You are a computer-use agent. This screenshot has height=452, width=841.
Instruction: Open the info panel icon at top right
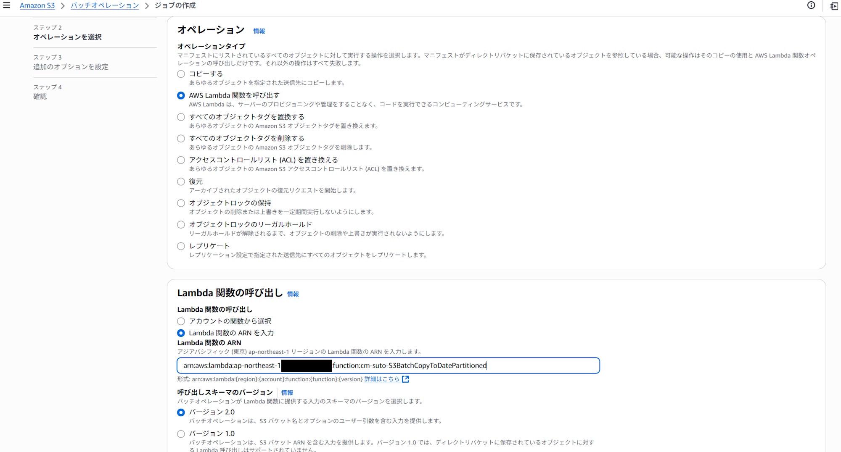point(811,5)
